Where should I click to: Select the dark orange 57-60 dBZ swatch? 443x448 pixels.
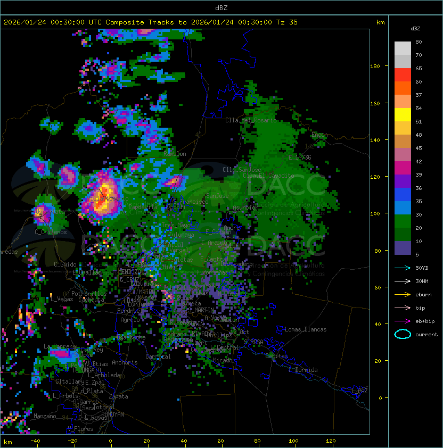[x=403, y=88]
